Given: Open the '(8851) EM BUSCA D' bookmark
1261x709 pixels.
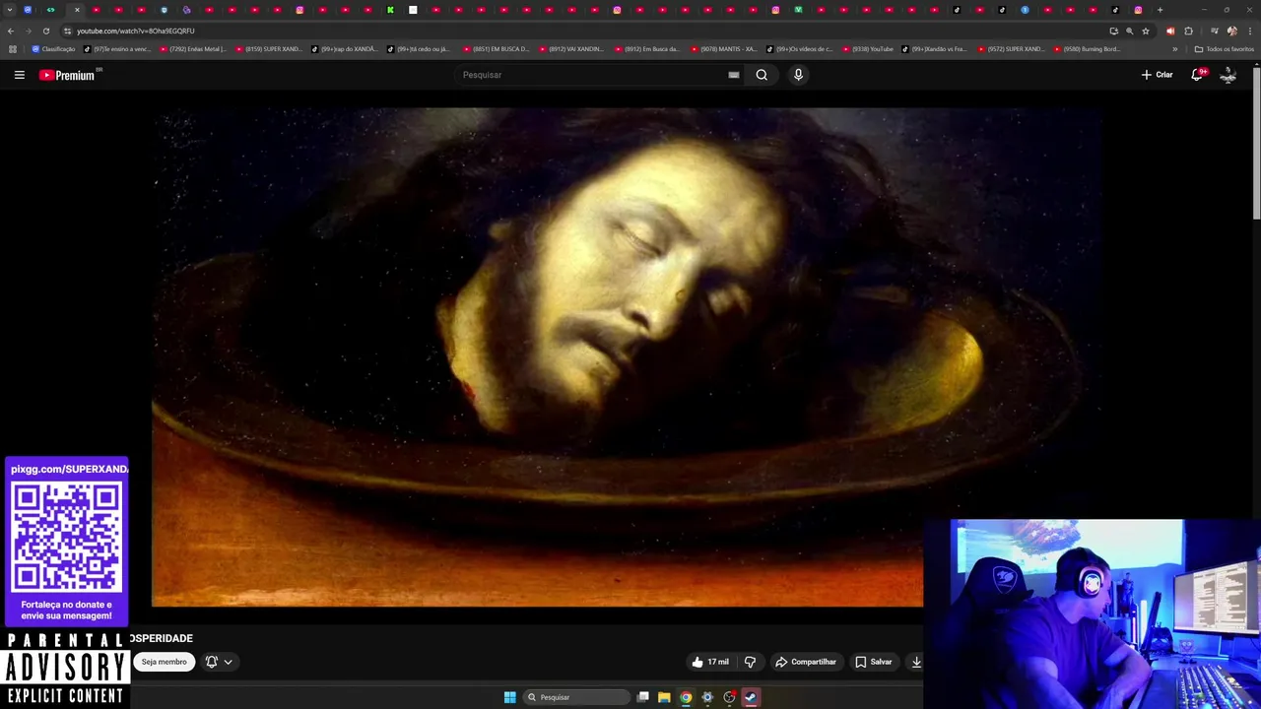Looking at the screenshot, I should (x=496, y=49).
